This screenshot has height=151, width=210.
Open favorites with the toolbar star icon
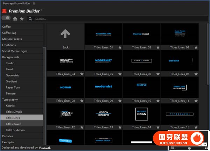tap(22, 19)
